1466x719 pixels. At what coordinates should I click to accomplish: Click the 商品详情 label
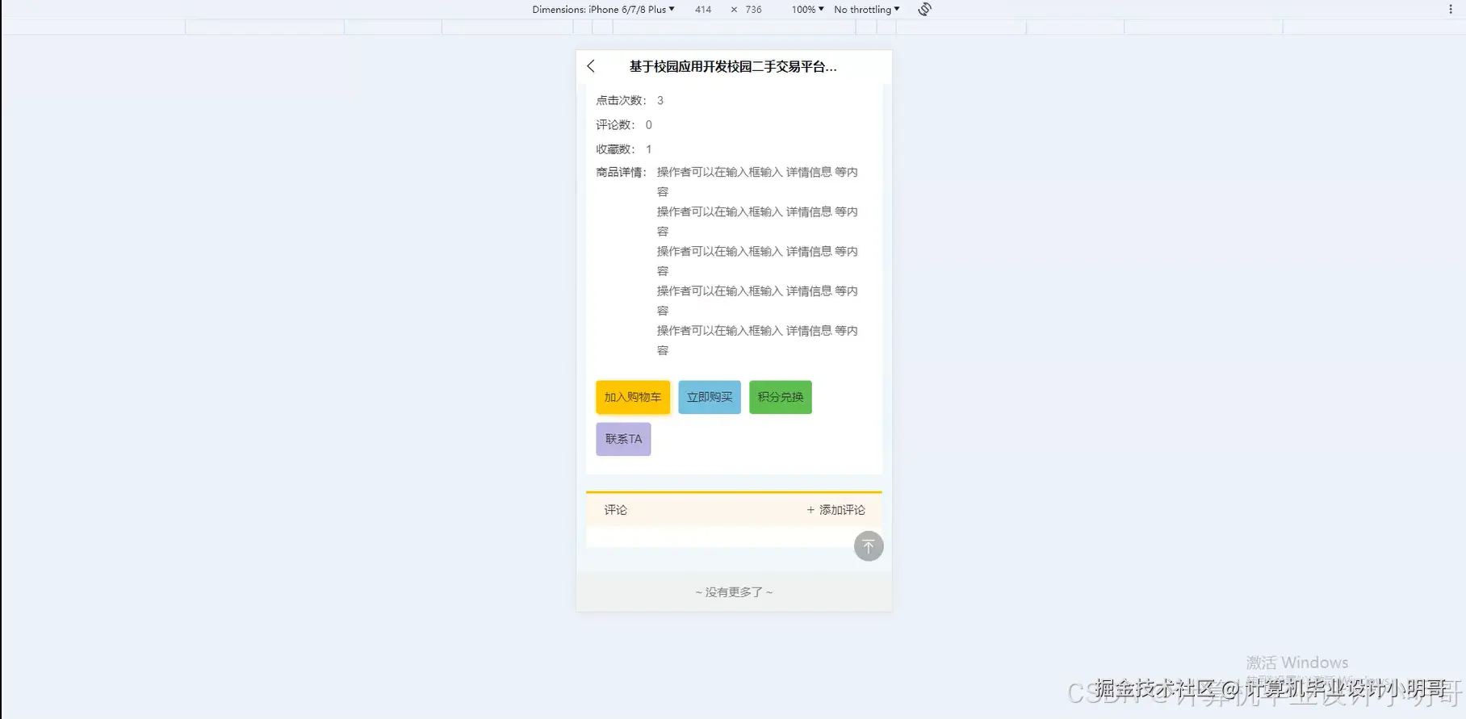(621, 172)
